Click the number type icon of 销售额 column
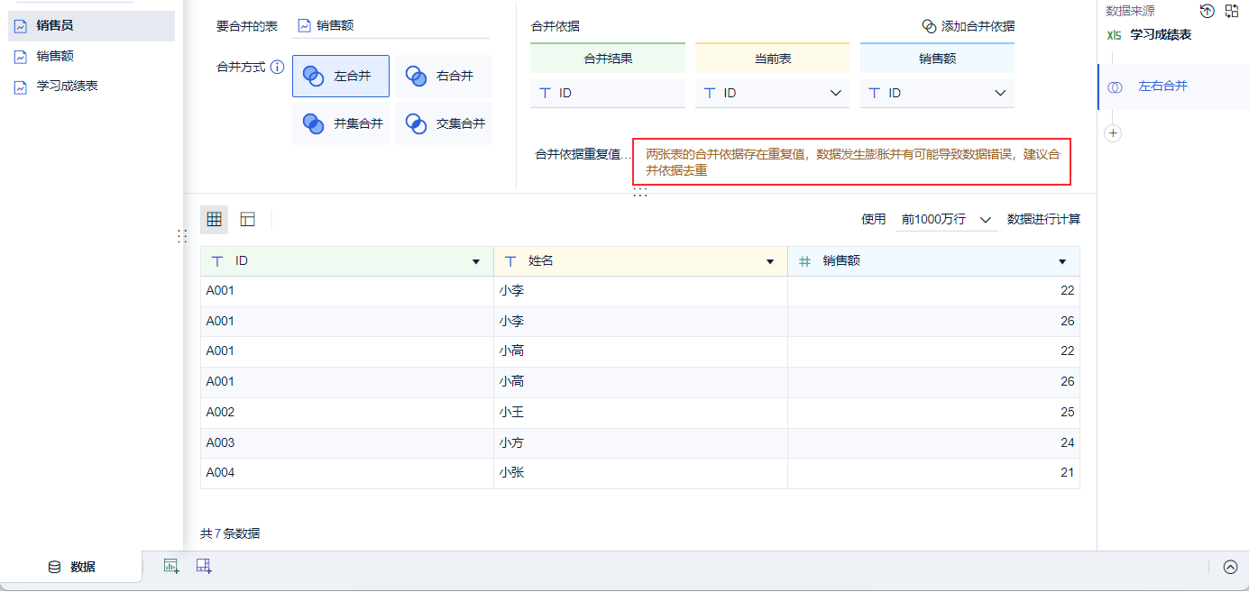The height and width of the screenshot is (592, 1249). pyautogui.click(x=804, y=261)
